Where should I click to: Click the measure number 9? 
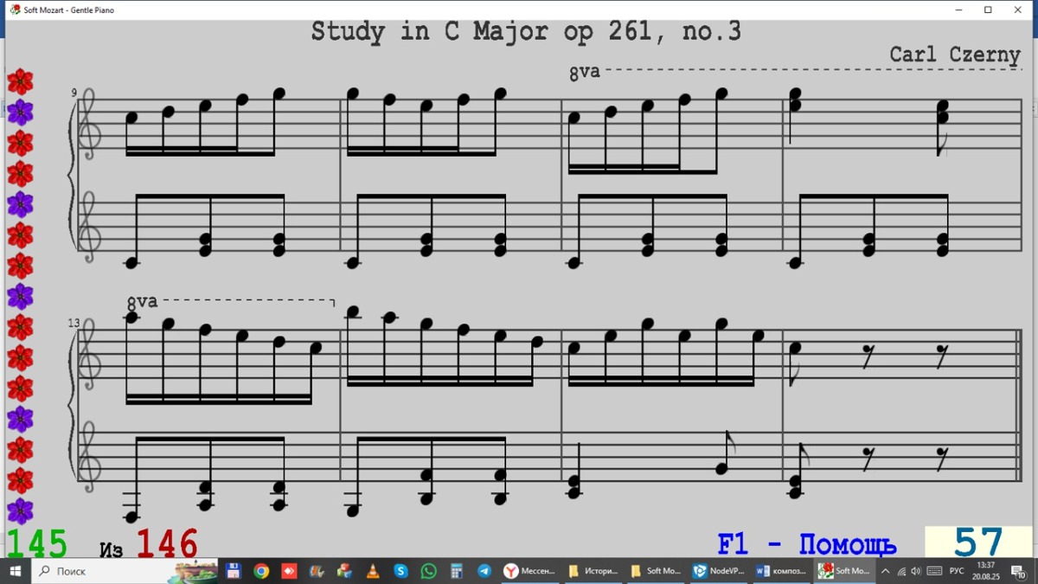[x=74, y=93]
